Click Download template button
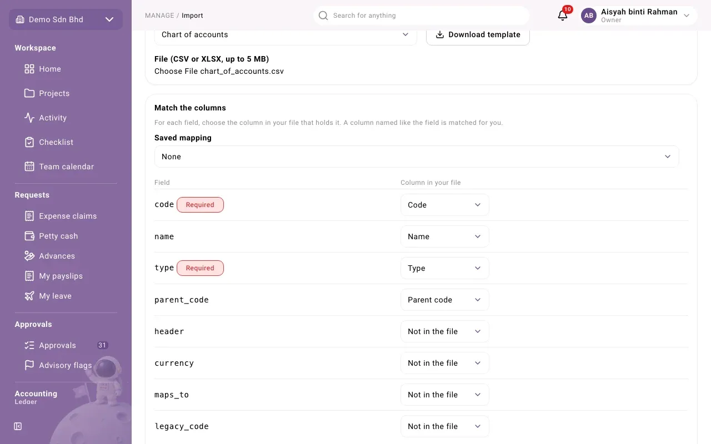Screen dimensions: 711x444 click(x=478, y=34)
